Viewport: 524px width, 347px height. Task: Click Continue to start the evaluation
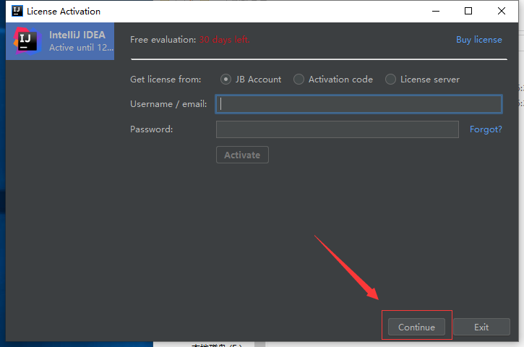click(416, 327)
